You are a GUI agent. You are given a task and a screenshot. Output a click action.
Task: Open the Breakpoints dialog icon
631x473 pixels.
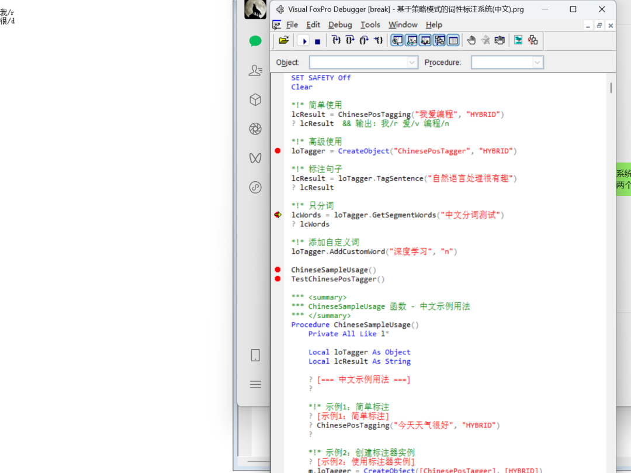[500, 40]
